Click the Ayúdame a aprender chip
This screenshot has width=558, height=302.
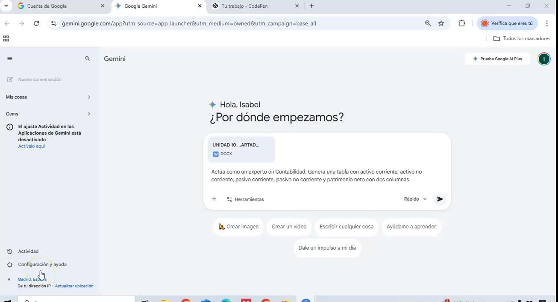point(411,227)
